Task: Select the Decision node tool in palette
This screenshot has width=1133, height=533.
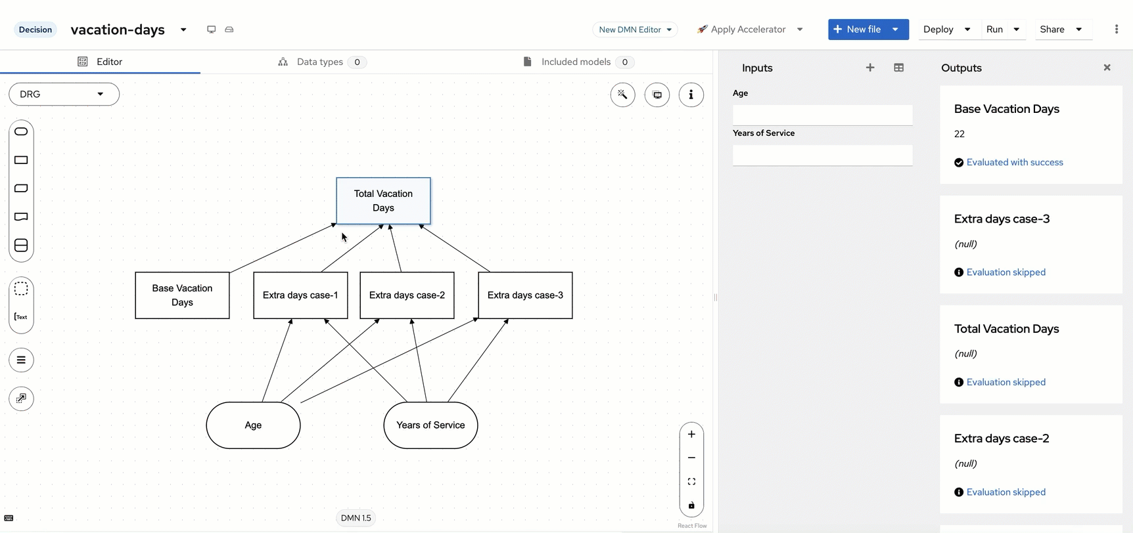Action: (x=21, y=160)
